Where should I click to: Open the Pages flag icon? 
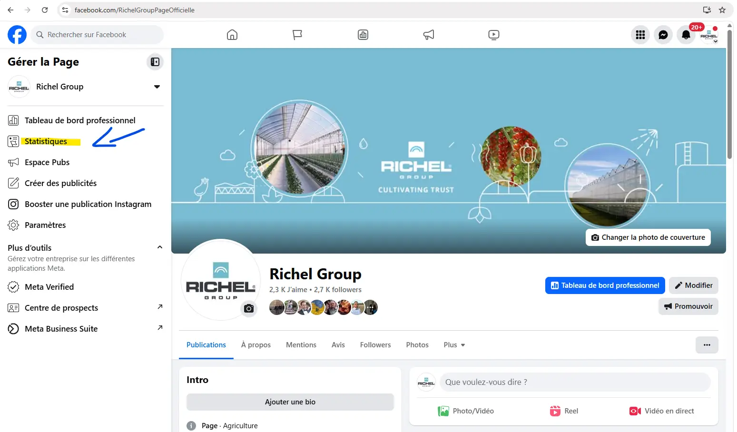tap(297, 35)
